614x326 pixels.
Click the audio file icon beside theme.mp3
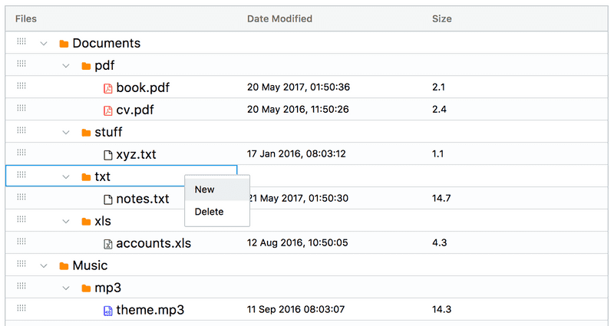(107, 311)
